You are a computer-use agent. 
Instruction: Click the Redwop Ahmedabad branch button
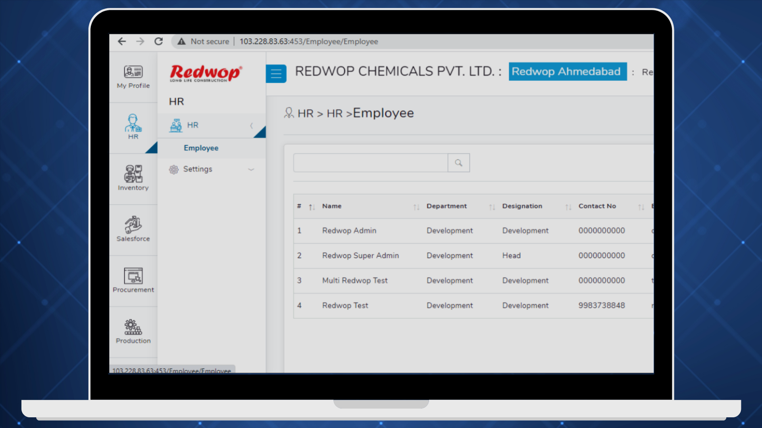pyautogui.click(x=568, y=71)
